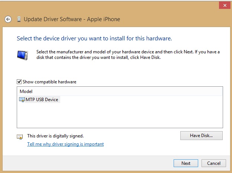
Task: Select MTP USB Device in model list
Action: pyautogui.click(x=42, y=100)
